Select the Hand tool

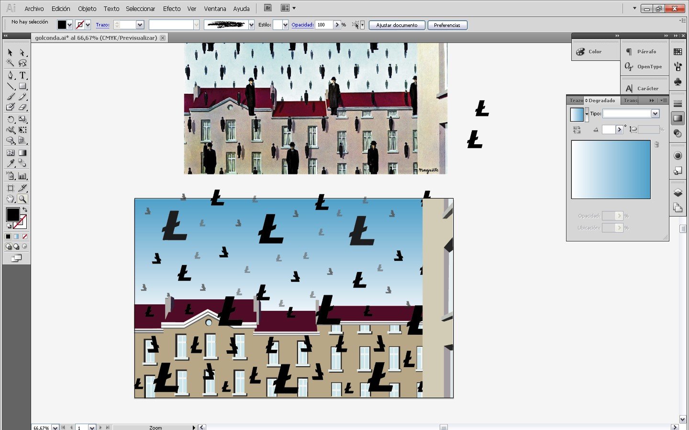coord(10,199)
